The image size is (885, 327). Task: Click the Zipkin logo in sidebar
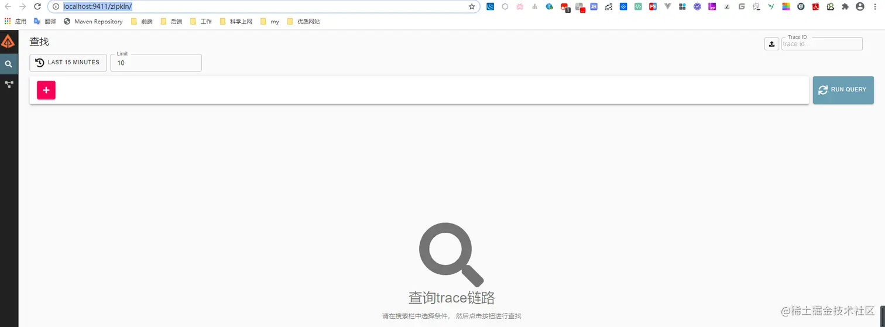tap(8, 42)
